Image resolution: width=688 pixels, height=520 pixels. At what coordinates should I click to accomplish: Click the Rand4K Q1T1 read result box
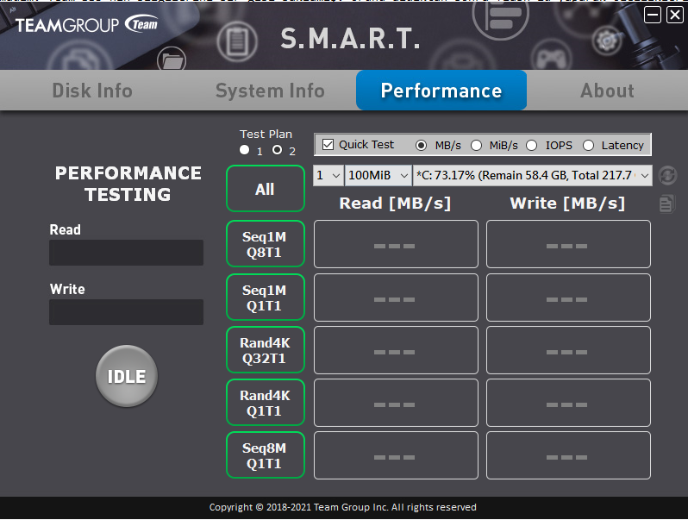pyautogui.click(x=396, y=404)
